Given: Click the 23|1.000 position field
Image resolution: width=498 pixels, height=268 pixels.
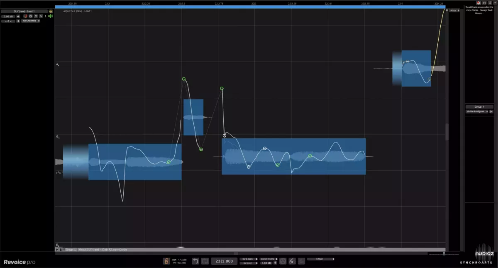Looking at the screenshot, I should (224, 261).
